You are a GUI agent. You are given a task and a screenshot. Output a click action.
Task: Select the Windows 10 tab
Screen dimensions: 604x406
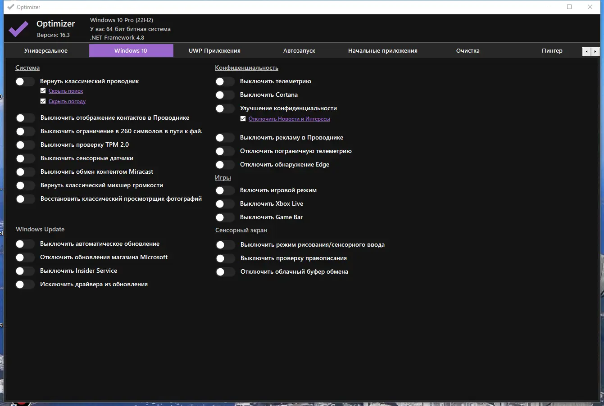click(131, 51)
